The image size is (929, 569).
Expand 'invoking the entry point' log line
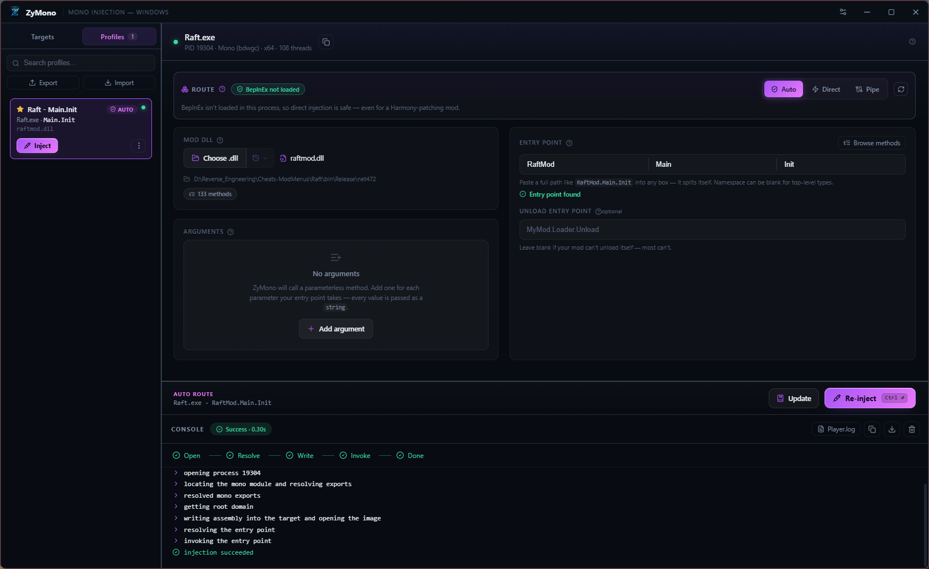176,541
